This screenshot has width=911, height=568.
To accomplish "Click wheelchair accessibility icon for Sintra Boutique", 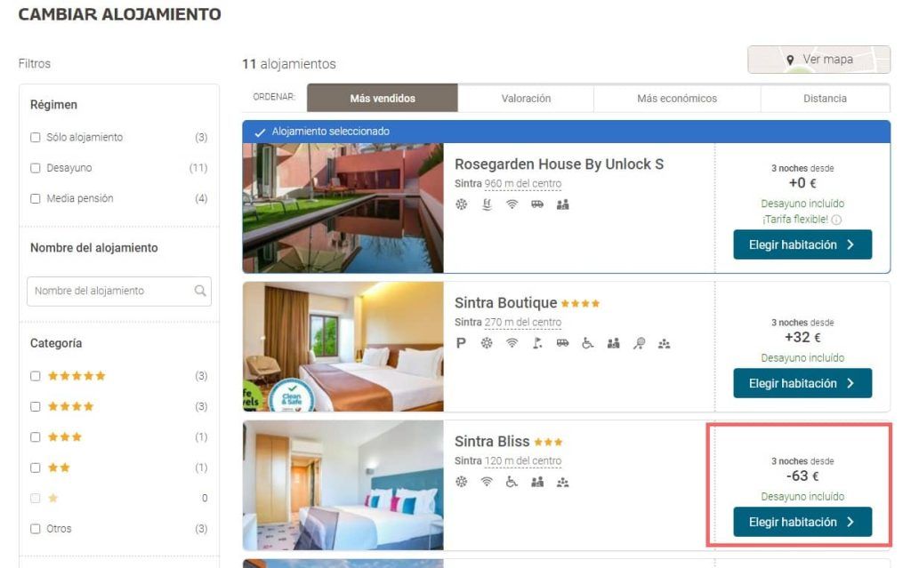I will pos(588,343).
